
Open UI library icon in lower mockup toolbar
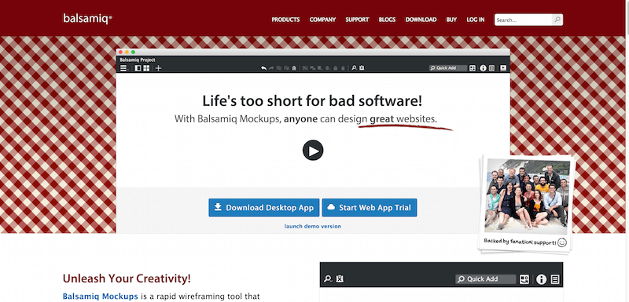(x=524, y=279)
